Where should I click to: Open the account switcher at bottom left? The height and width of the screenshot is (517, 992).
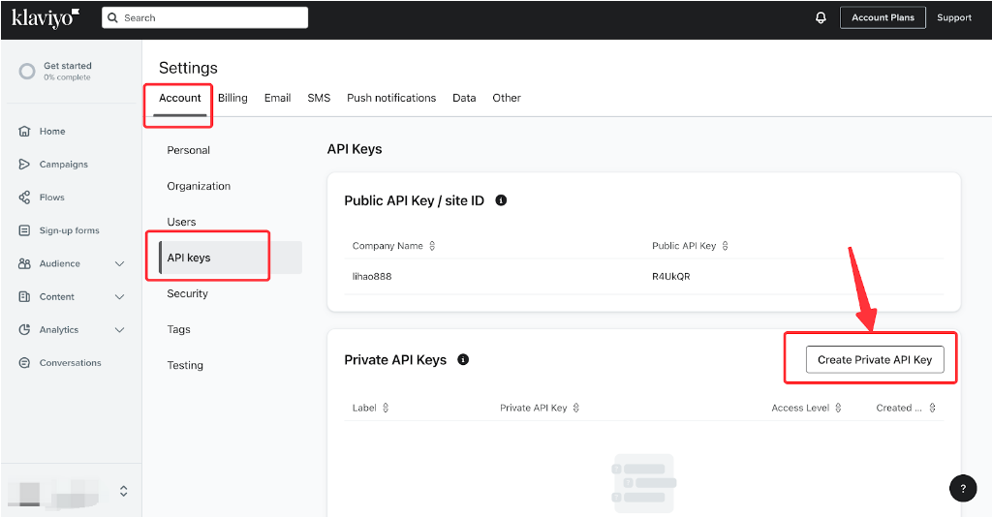71,492
